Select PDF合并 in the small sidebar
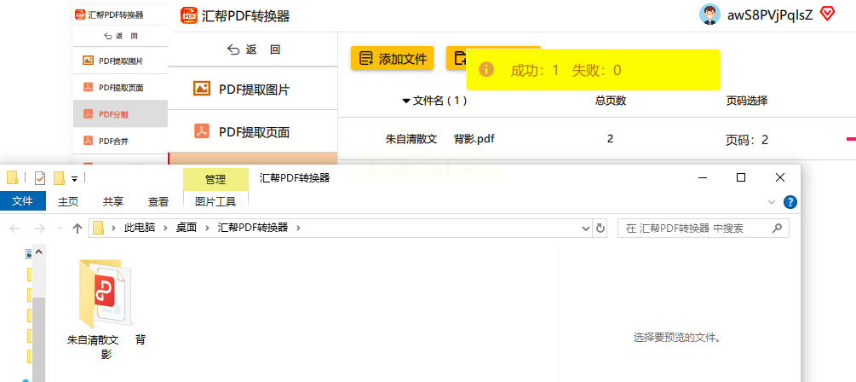The image size is (856, 382). pos(121,141)
